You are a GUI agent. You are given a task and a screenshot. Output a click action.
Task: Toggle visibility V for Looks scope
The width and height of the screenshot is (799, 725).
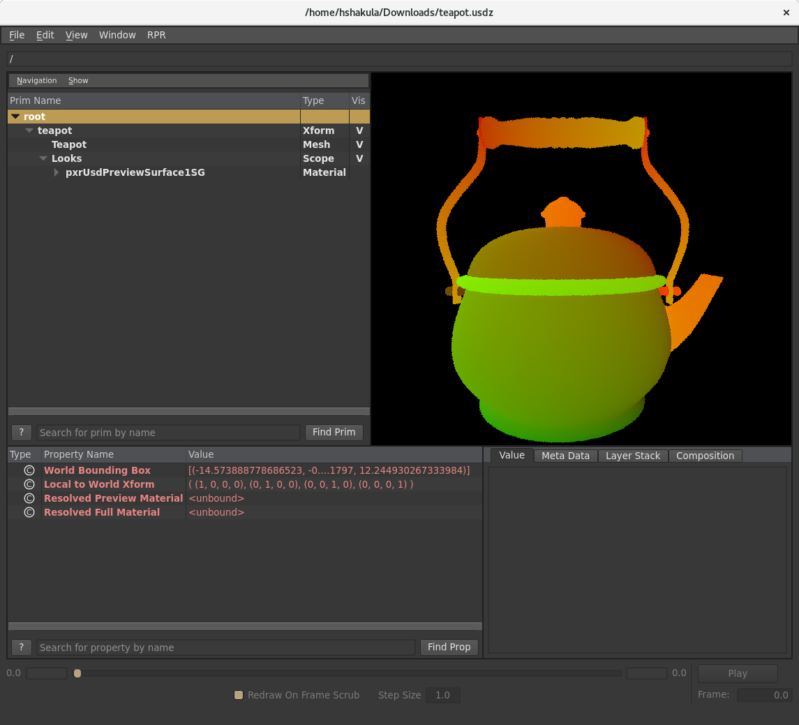click(x=359, y=158)
